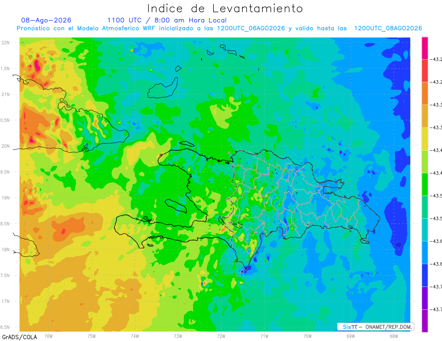
Task: Click the valid time '1200UTC_08AGO2026'
Action: click(388, 28)
